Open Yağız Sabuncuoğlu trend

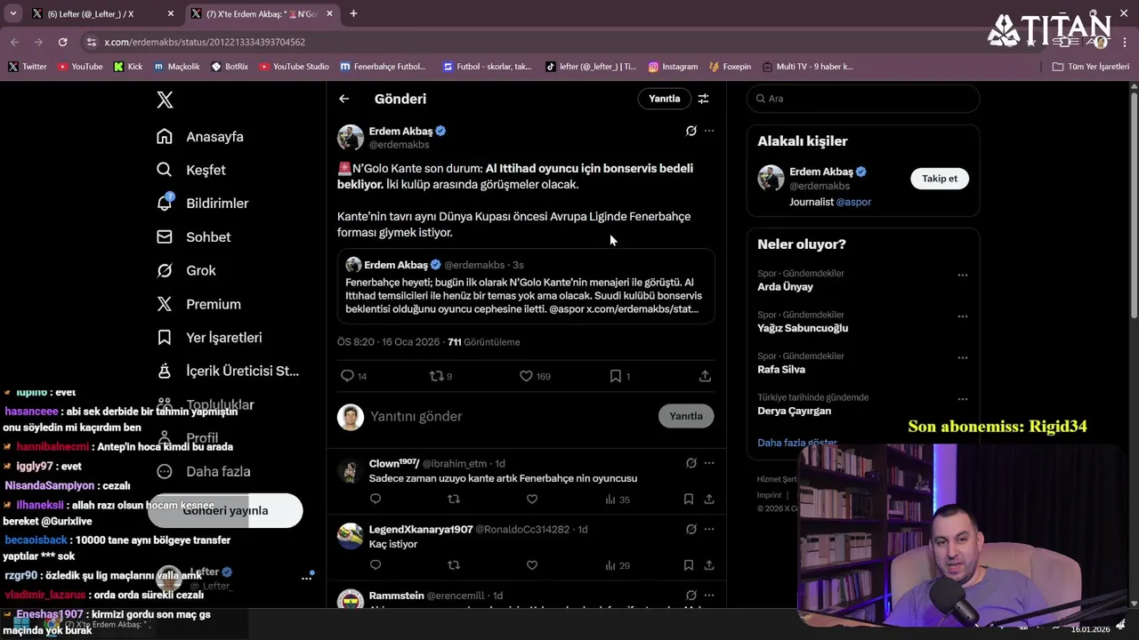(x=803, y=328)
